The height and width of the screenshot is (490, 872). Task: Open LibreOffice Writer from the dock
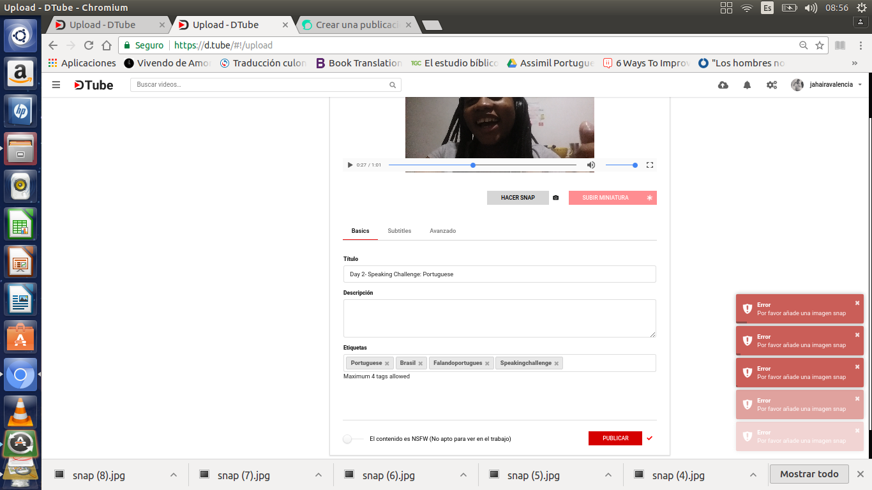tap(20, 299)
